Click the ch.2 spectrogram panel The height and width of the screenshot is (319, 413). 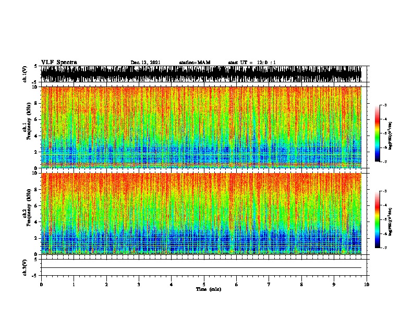tap(201, 214)
